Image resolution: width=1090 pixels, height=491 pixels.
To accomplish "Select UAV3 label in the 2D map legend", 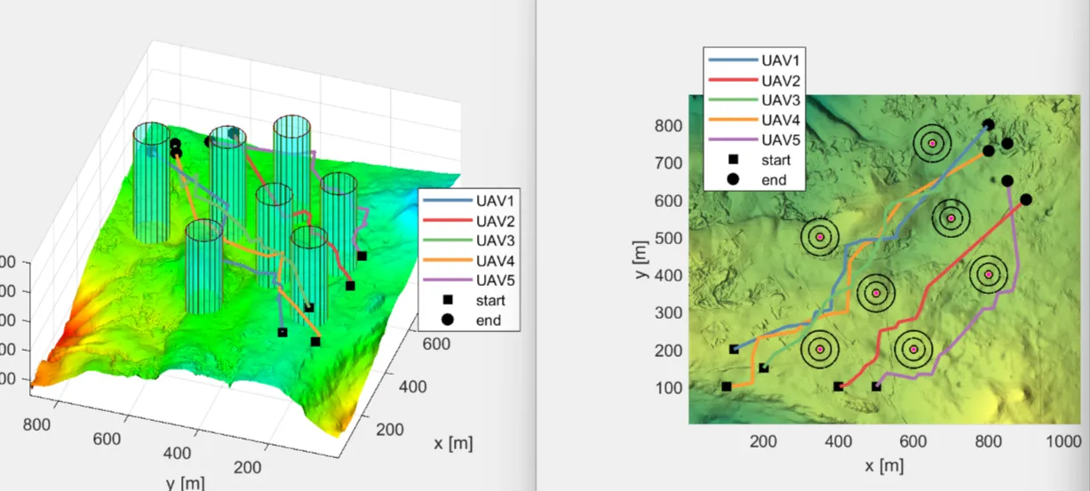I will click(x=780, y=100).
